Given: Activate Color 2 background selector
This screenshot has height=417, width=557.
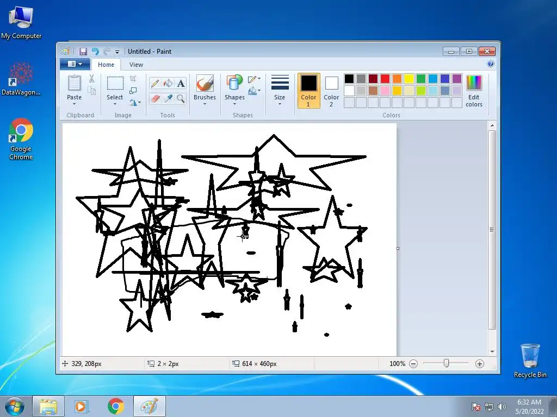Looking at the screenshot, I should click(331, 91).
